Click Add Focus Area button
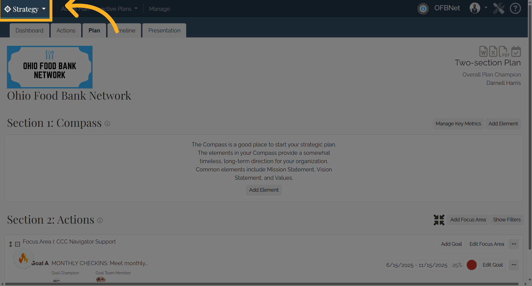532x286 pixels. (468, 220)
